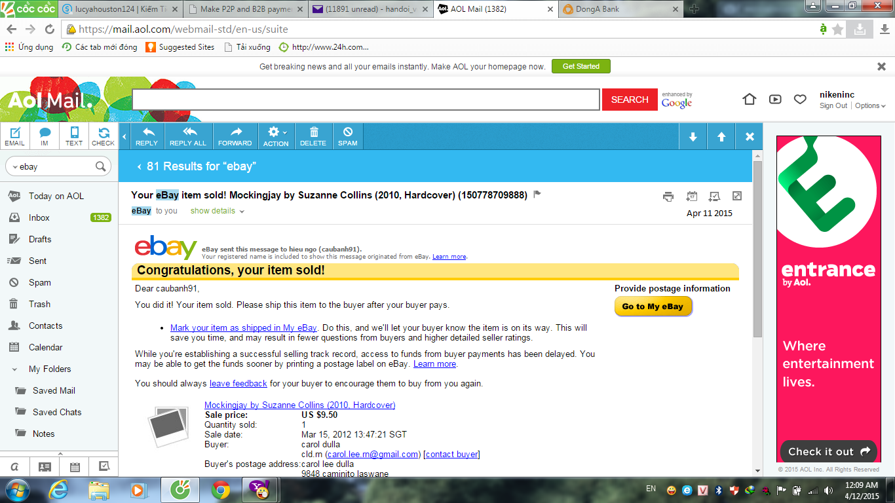Go to the previous message with up arrow
Viewport: 895px width, 503px height.
pos(721,137)
